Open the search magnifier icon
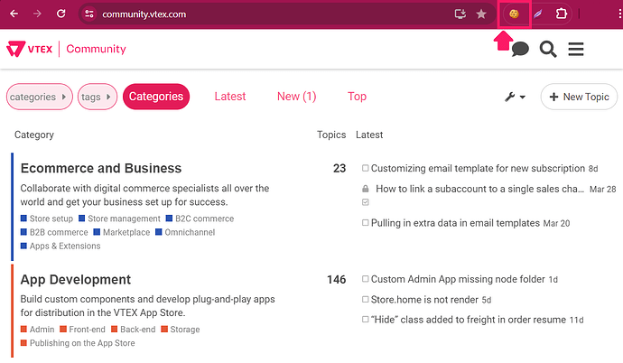 (548, 49)
